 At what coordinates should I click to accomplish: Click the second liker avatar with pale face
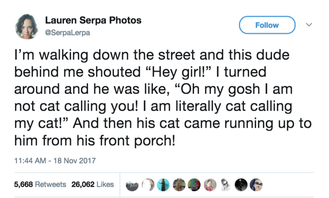coord(147,184)
